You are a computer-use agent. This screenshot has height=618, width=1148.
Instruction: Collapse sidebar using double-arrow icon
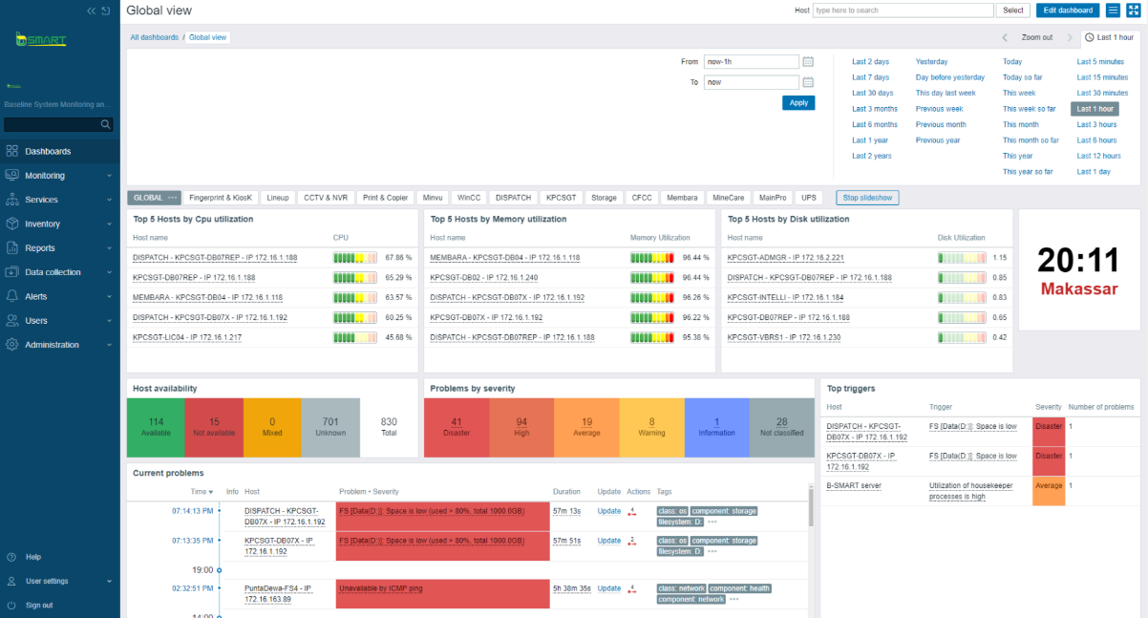point(92,11)
